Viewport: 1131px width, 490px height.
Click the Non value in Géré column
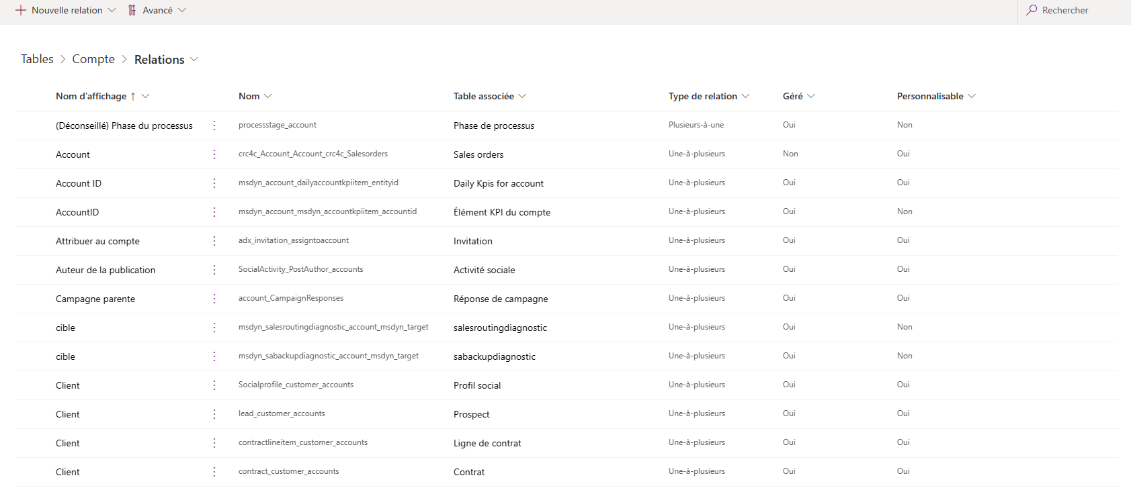click(790, 154)
